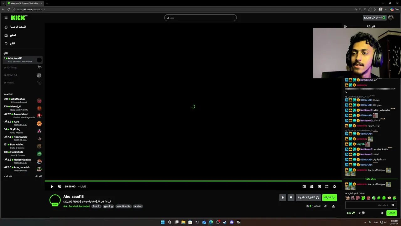Screen dimensions: 401x226
Task: Select the gaming tag
Action: click(x=108, y=207)
